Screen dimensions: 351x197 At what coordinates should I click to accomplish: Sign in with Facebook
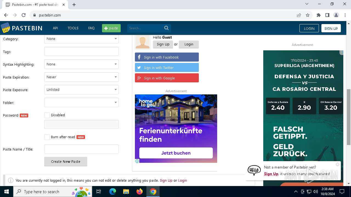tap(167, 57)
